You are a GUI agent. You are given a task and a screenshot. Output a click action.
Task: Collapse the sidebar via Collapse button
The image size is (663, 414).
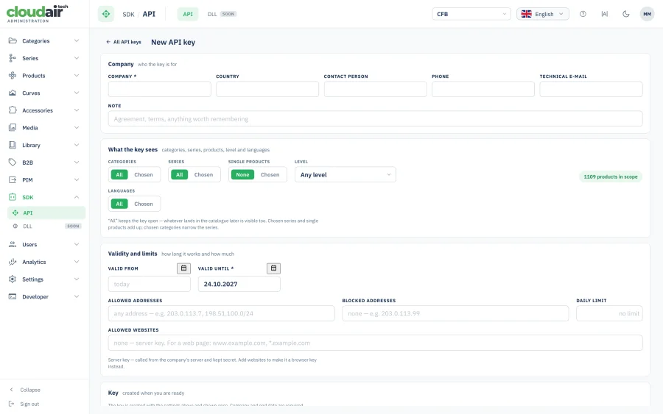point(25,390)
